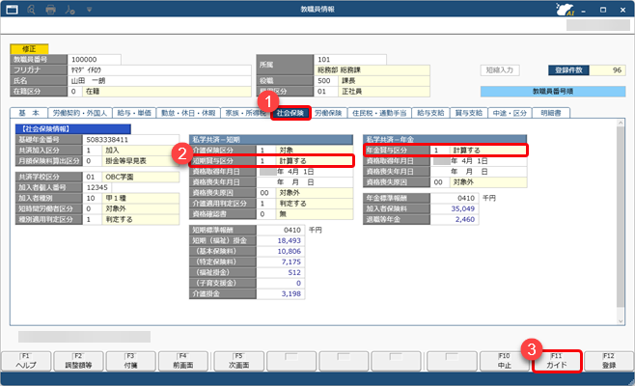Click the 教職員番号 field 100000
This screenshot has width=635, height=386.
point(94,60)
